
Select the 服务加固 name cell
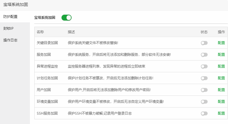pyautogui.click(x=44, y=55)
